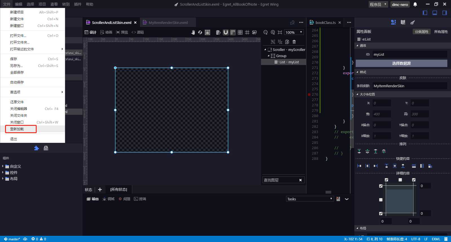Uncheck the bottom constraint checkbox

click(381, 214)
